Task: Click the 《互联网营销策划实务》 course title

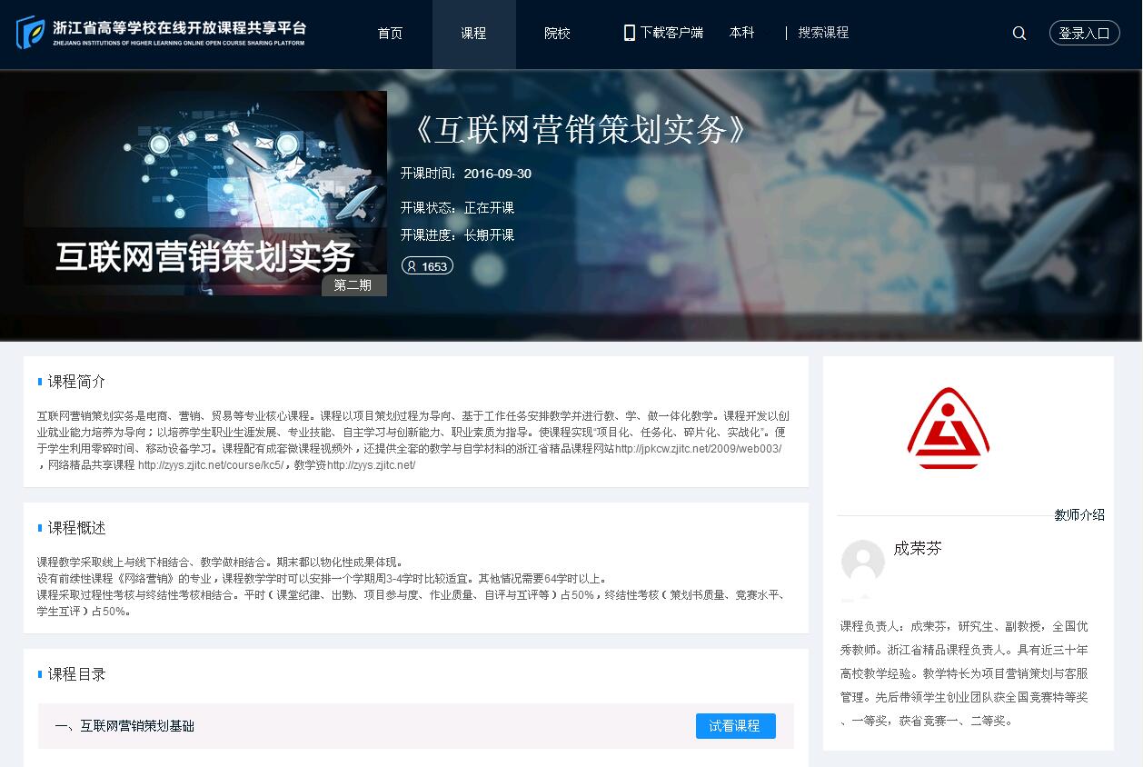Action: [579, 130]
